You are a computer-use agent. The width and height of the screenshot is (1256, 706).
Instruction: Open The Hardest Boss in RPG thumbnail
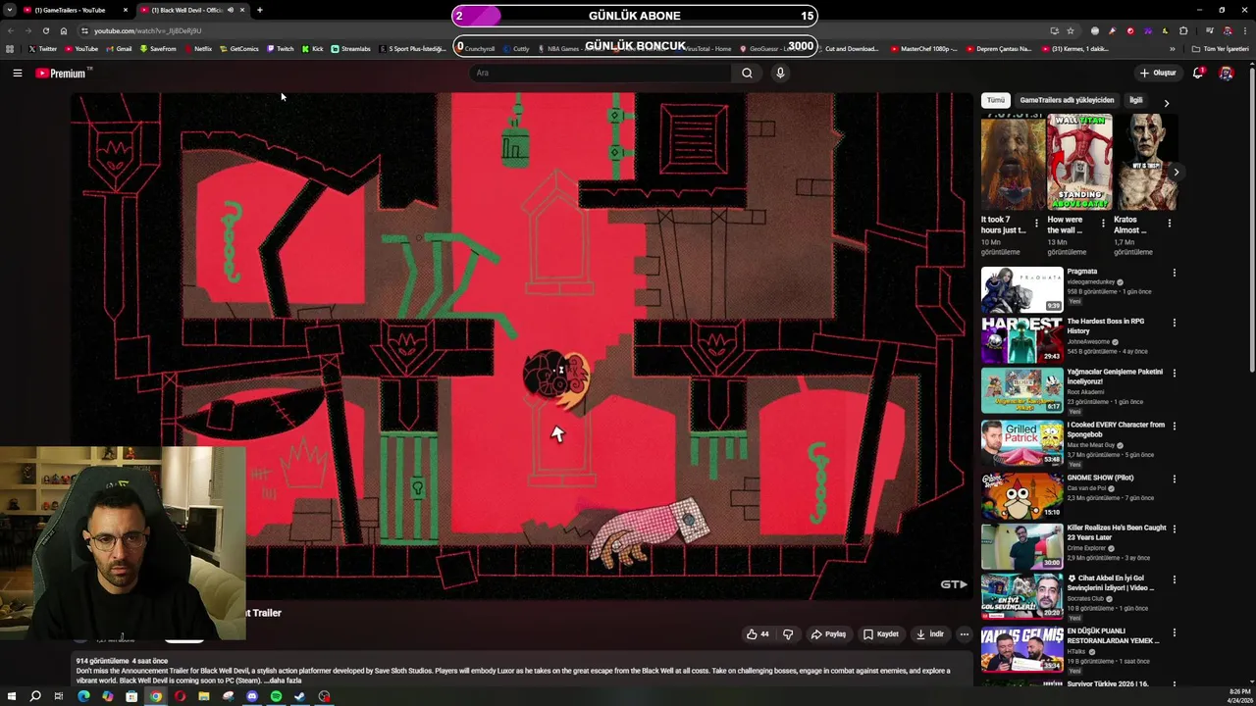[1021, 339]
